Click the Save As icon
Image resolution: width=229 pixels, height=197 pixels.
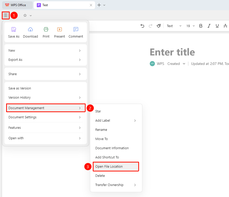[x=14, y=29]
